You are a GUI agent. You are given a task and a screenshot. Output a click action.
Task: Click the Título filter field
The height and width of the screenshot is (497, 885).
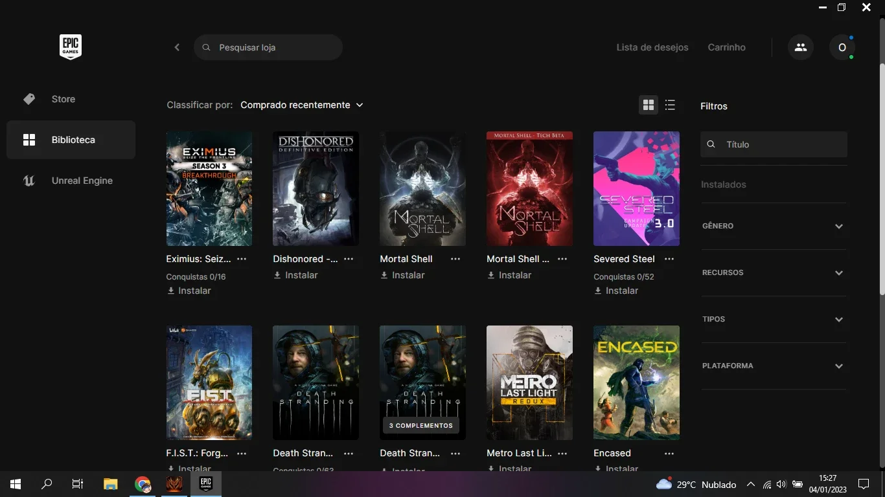774,144
